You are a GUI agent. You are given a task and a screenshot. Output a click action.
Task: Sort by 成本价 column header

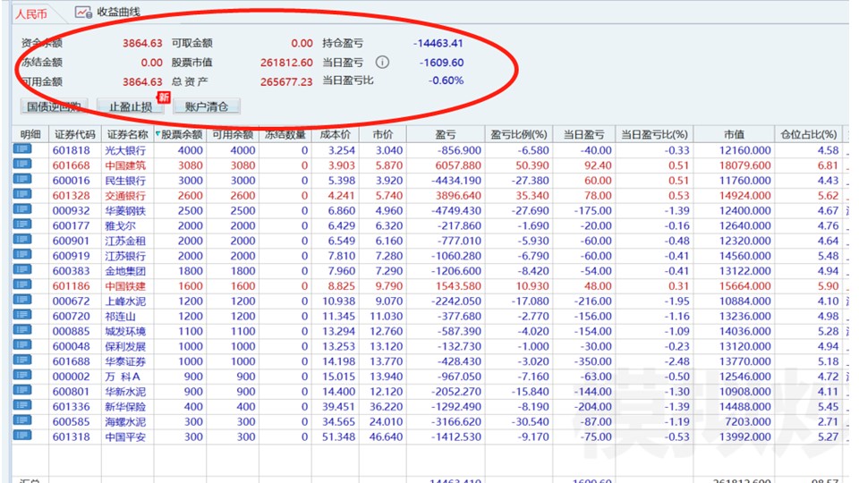click(x=336, y=134)
